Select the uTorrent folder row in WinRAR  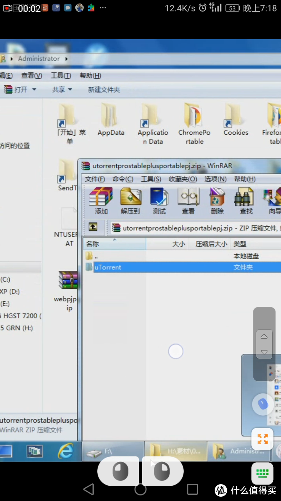coord(183,267)
